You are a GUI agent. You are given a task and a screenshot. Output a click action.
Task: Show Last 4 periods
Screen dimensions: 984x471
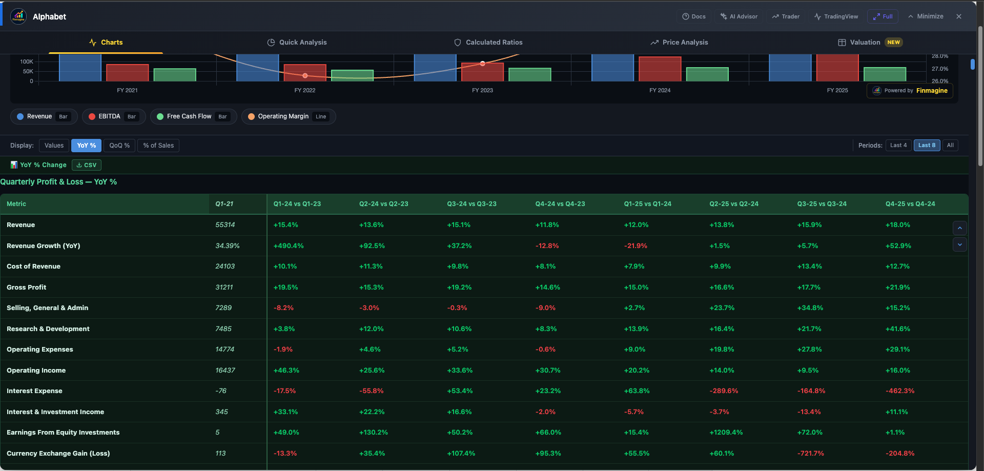point(898,145)
